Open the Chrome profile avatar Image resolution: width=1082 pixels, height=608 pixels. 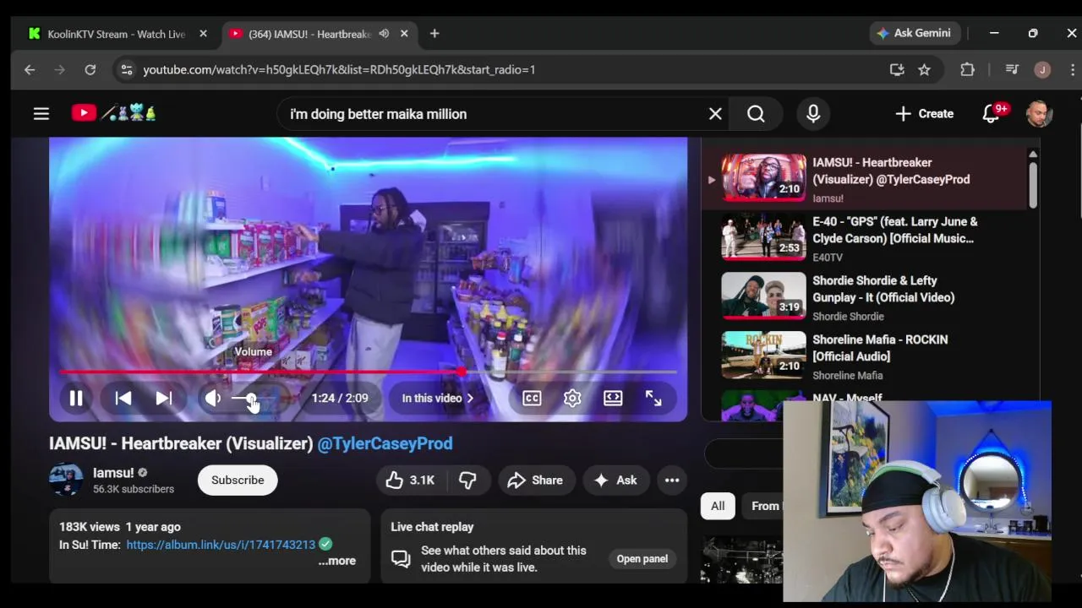(1042, 70)
